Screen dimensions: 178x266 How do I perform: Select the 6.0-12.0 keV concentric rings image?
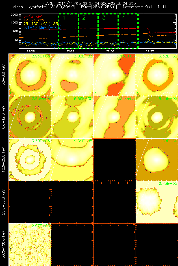click(30, 117)
